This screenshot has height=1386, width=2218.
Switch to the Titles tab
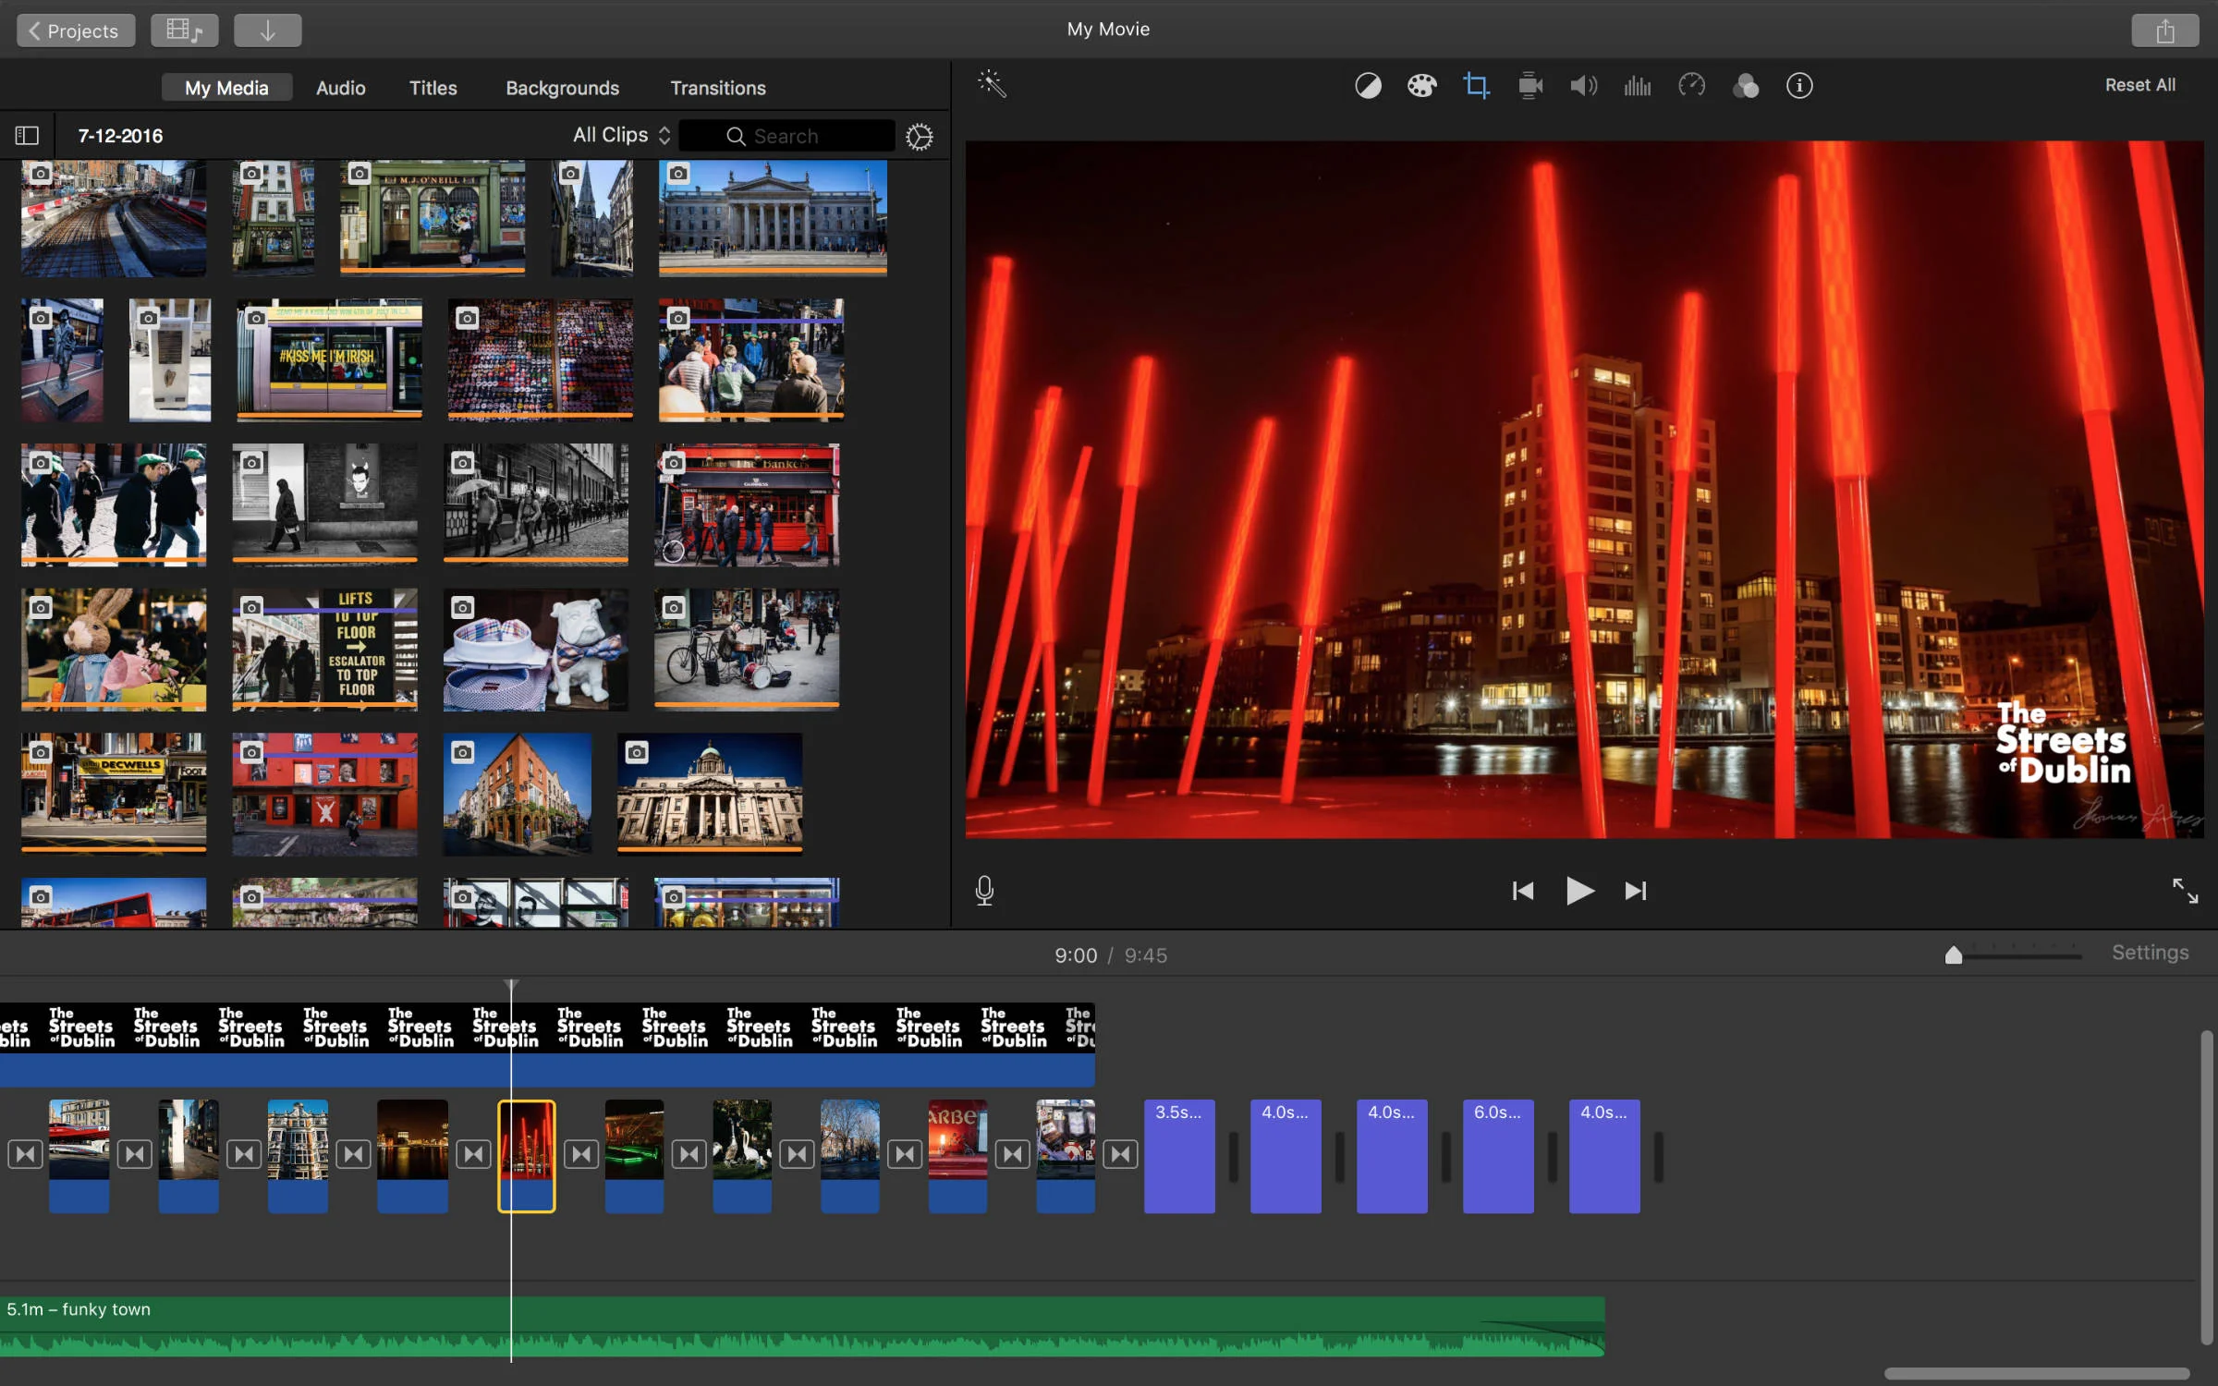(x=433, y=88)
